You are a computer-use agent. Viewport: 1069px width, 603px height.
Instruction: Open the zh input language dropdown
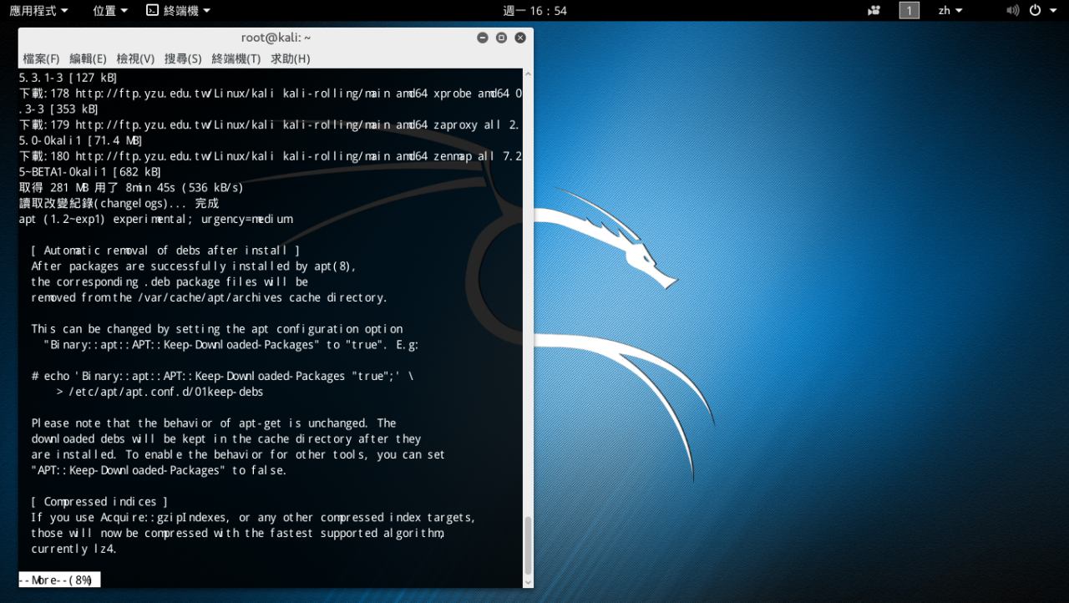click(950, 11)
